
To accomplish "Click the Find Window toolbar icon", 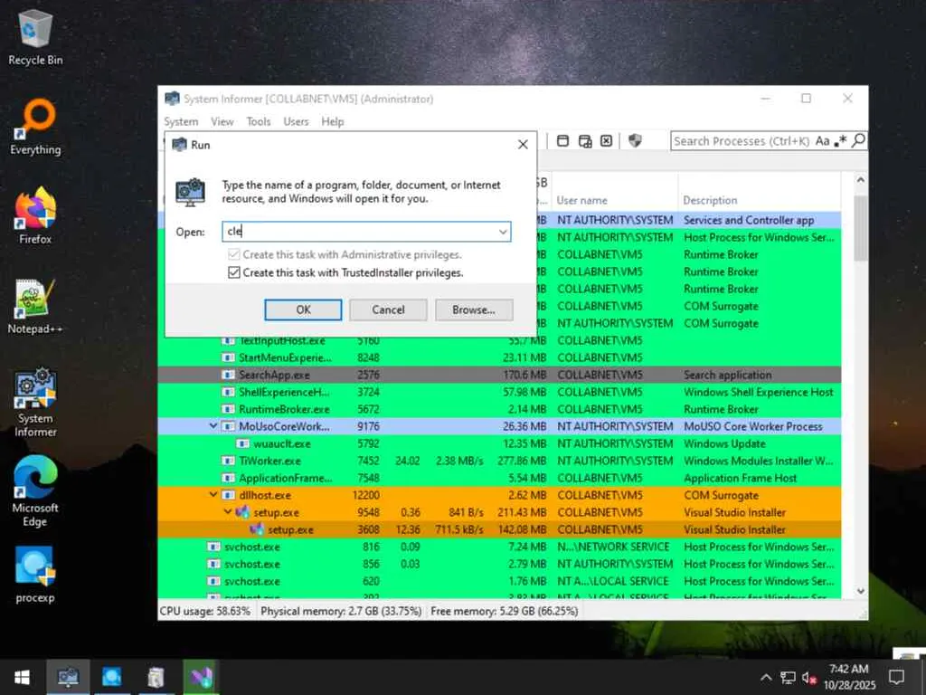I will [x=562, y=140].
